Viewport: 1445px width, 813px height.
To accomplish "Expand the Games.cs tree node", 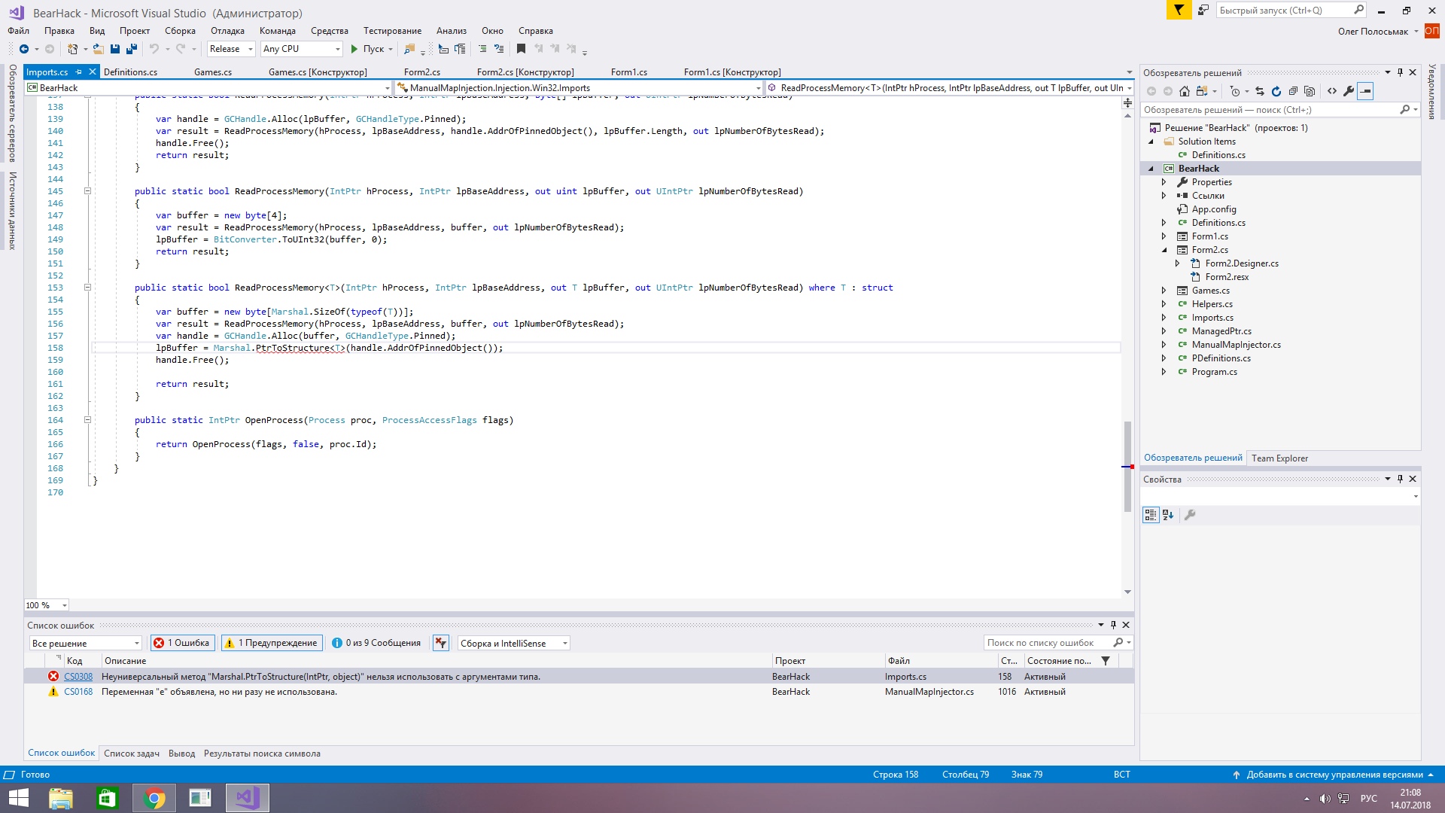I will tap(1164, 291).
